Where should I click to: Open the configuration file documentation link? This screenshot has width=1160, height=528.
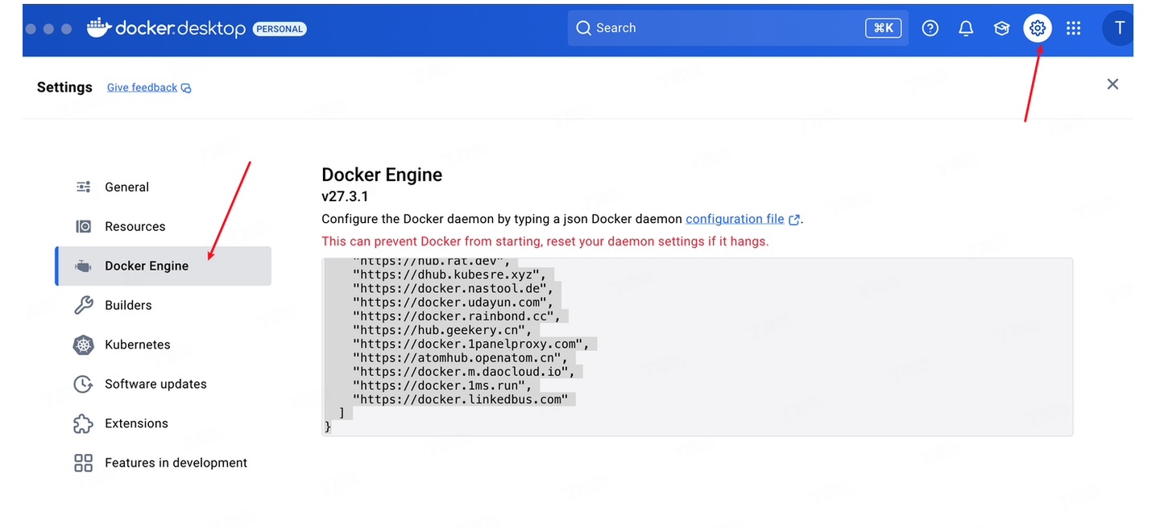pyautogui.click(x=735, y=218)
